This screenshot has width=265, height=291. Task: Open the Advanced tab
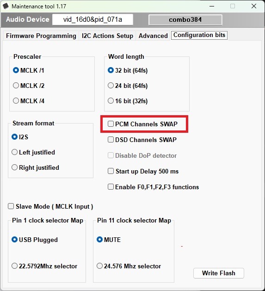153,36
